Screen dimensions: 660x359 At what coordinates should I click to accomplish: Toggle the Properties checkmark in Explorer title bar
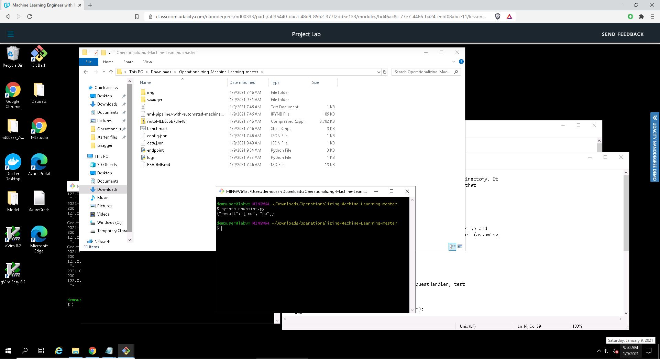(96, 53)
